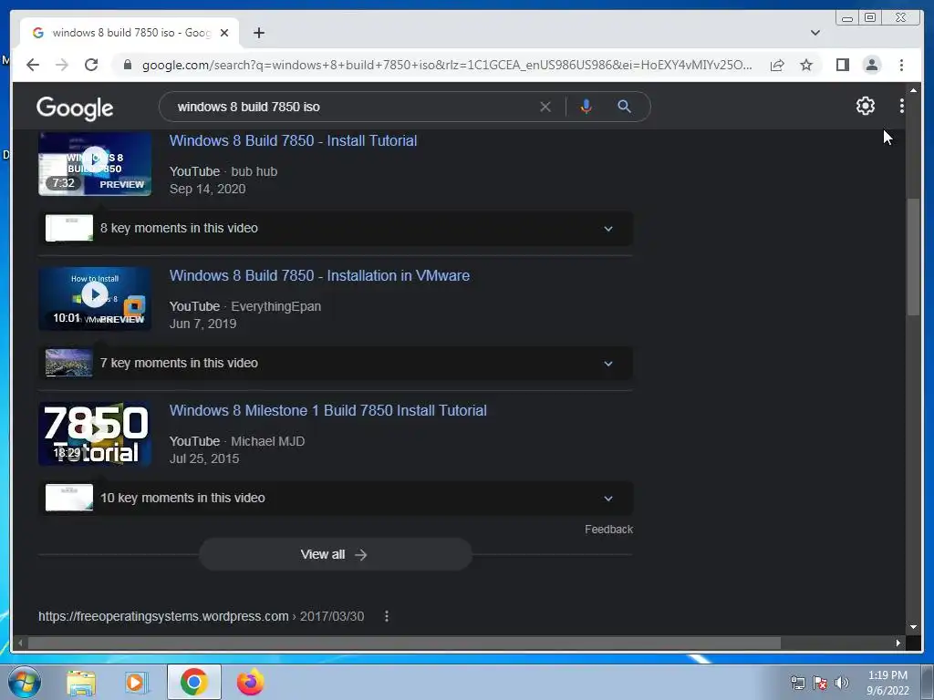Screen dimensions: 934x700
Task: Close the windows 8 build 7850 tab
Action: [224, 33]
